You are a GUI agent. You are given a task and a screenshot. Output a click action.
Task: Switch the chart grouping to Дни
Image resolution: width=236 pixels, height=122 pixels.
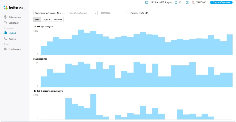coord(37,19)
